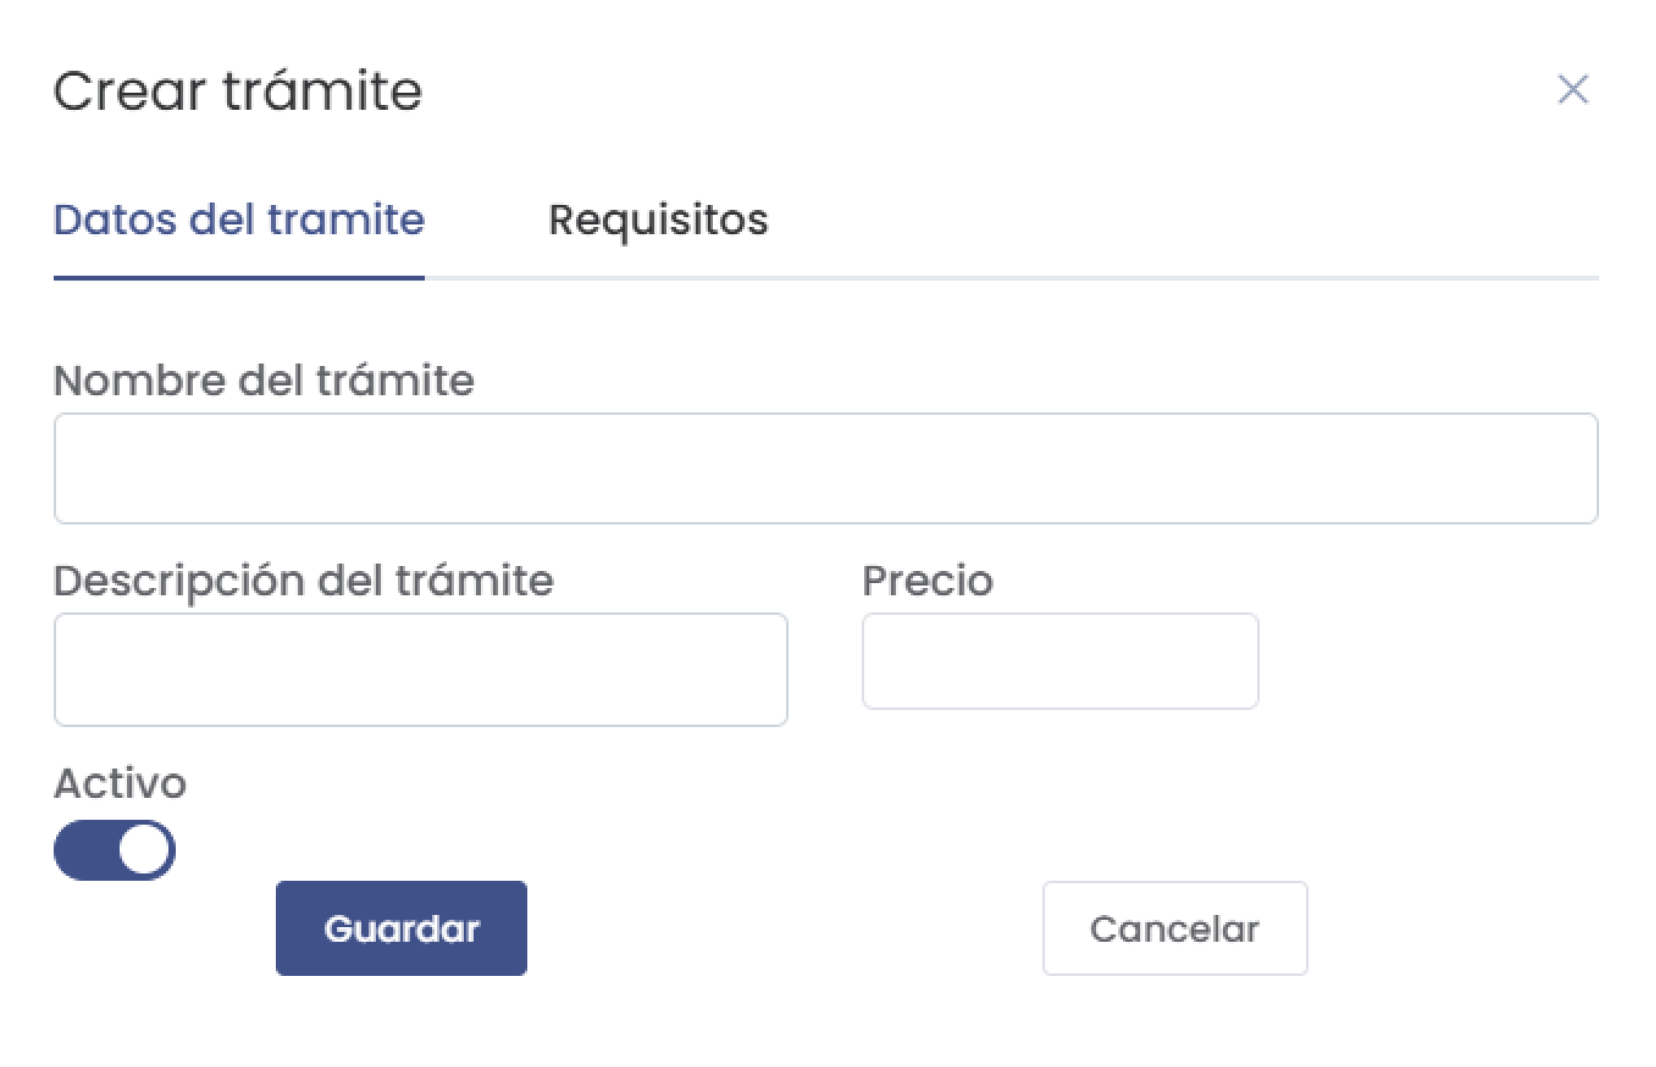The image size is (1656, 1067).
Task: Click the X icon to dismiss dialog
Action: (x=1572, y=89)
